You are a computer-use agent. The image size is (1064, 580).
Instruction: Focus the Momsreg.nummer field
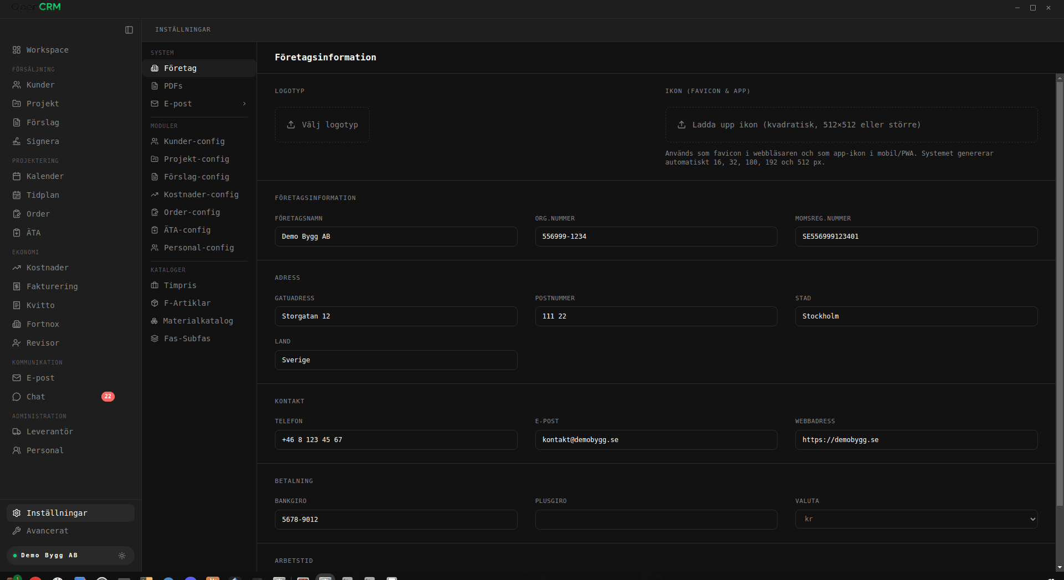click(x=916, y=237)
